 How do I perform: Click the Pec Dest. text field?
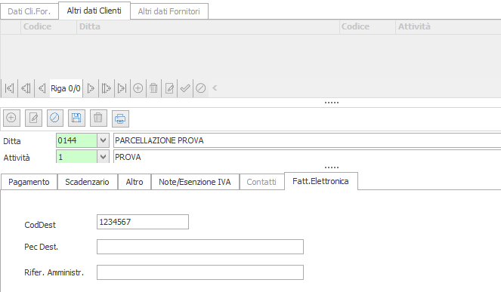click(200, 247)
